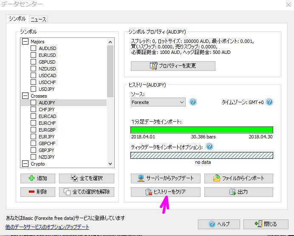Check the NZDUSD checkbox
Viewport: 294px width, 236px height.
tap(34, 69)
